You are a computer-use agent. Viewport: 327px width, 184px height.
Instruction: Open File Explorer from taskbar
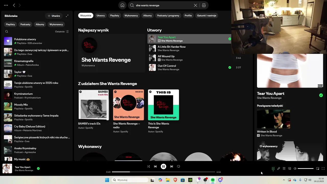click(x=168, y=180)
